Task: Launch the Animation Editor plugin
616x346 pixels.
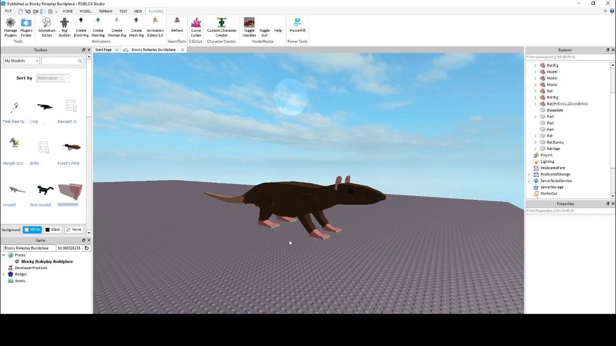Action: [x=47, y=27]
